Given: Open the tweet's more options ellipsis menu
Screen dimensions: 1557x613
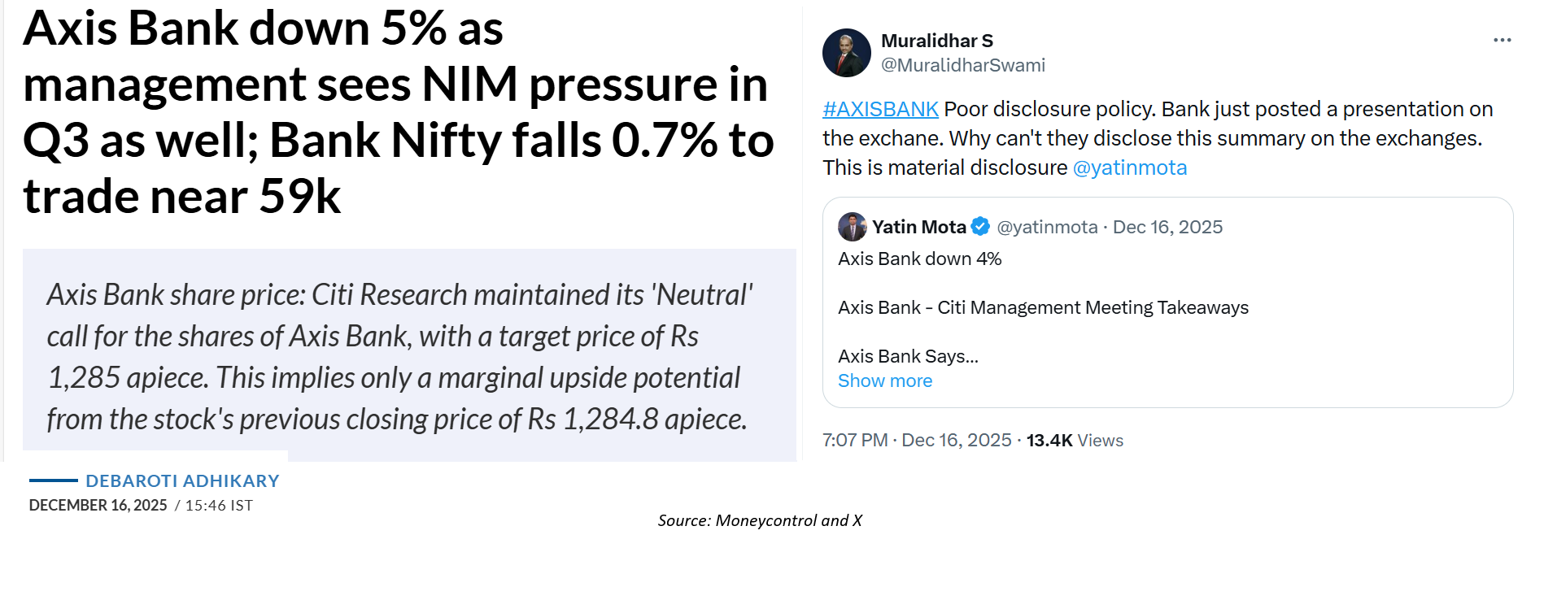Looking at the screenshot, I should (1502, 40).
